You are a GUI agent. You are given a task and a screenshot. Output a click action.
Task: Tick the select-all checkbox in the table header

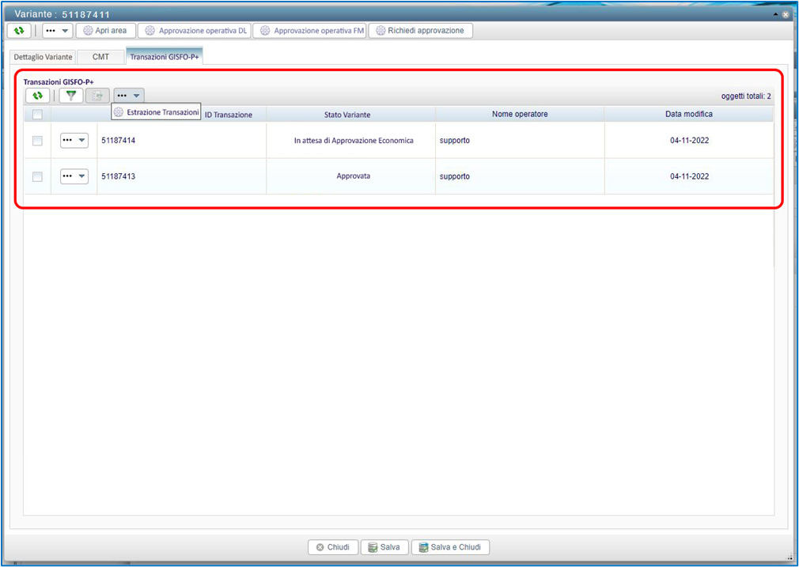37,115
